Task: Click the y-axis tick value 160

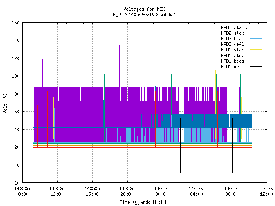Action: click(x=15, y=23)
